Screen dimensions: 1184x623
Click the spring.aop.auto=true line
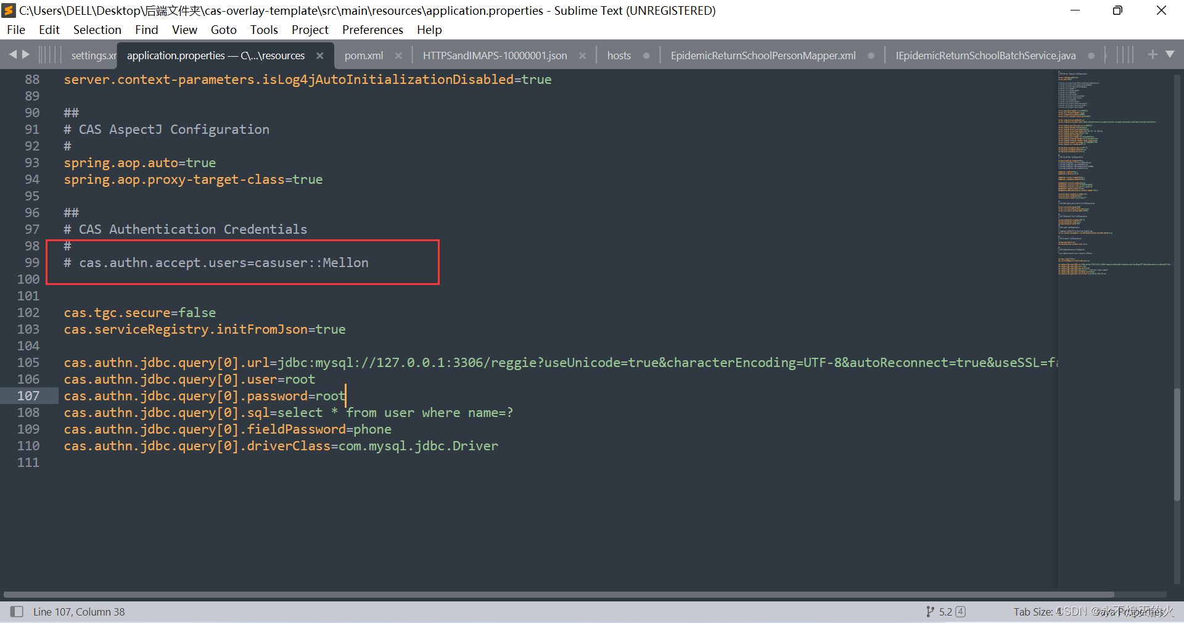tap(140, 163)
